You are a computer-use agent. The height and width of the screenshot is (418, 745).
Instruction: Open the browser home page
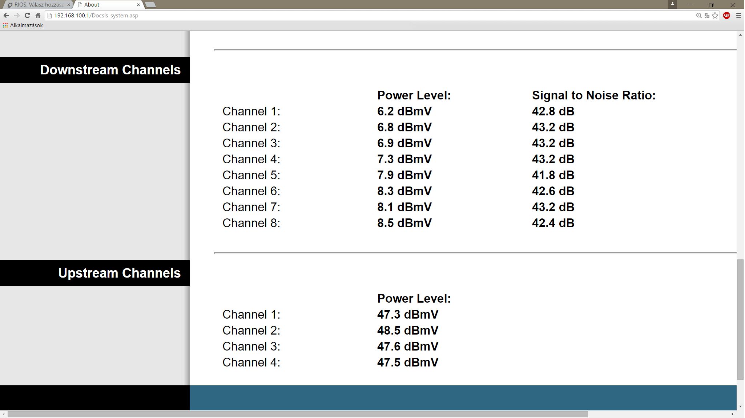pos(38,15)
